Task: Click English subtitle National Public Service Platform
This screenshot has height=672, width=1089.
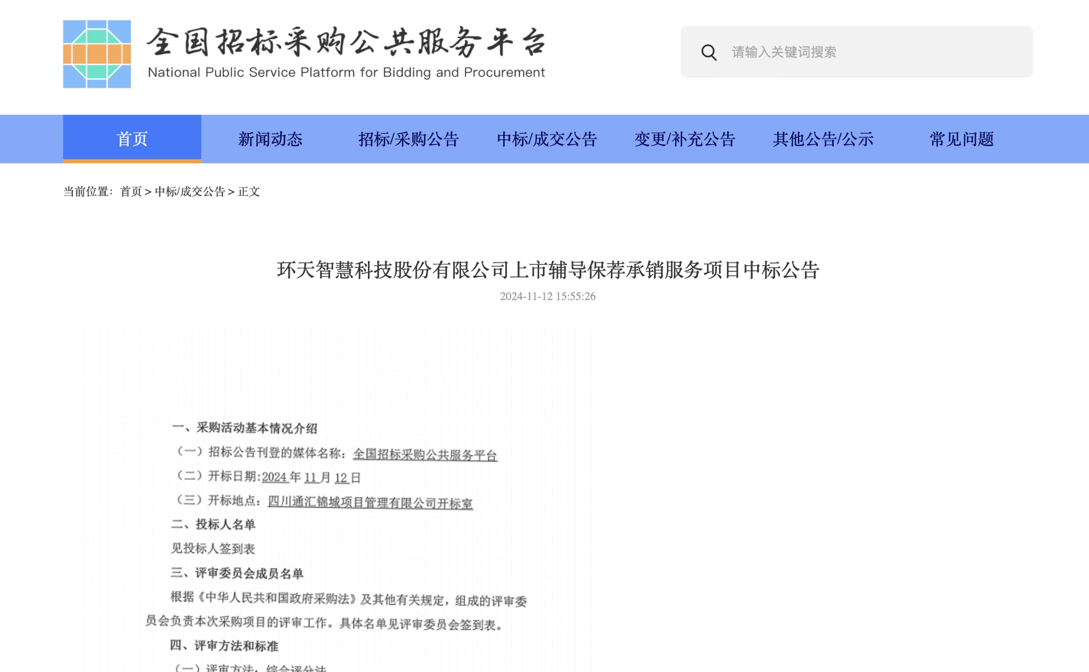Action: [346, 72]
